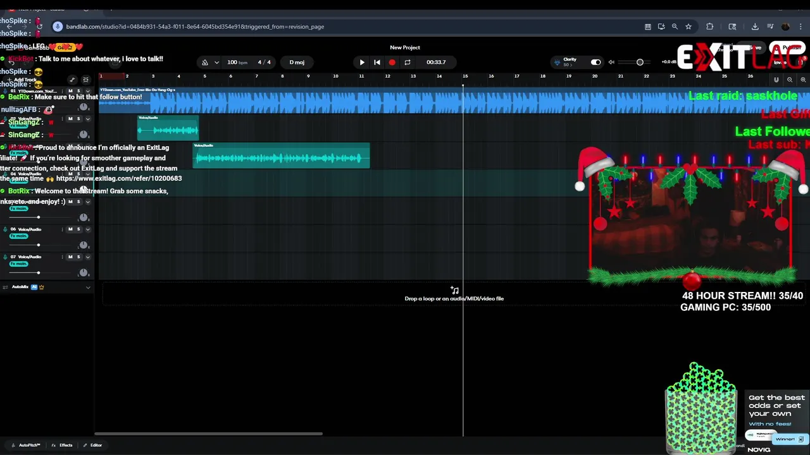
Task: Click track 06 volume slider
Action: pos(38,245)
